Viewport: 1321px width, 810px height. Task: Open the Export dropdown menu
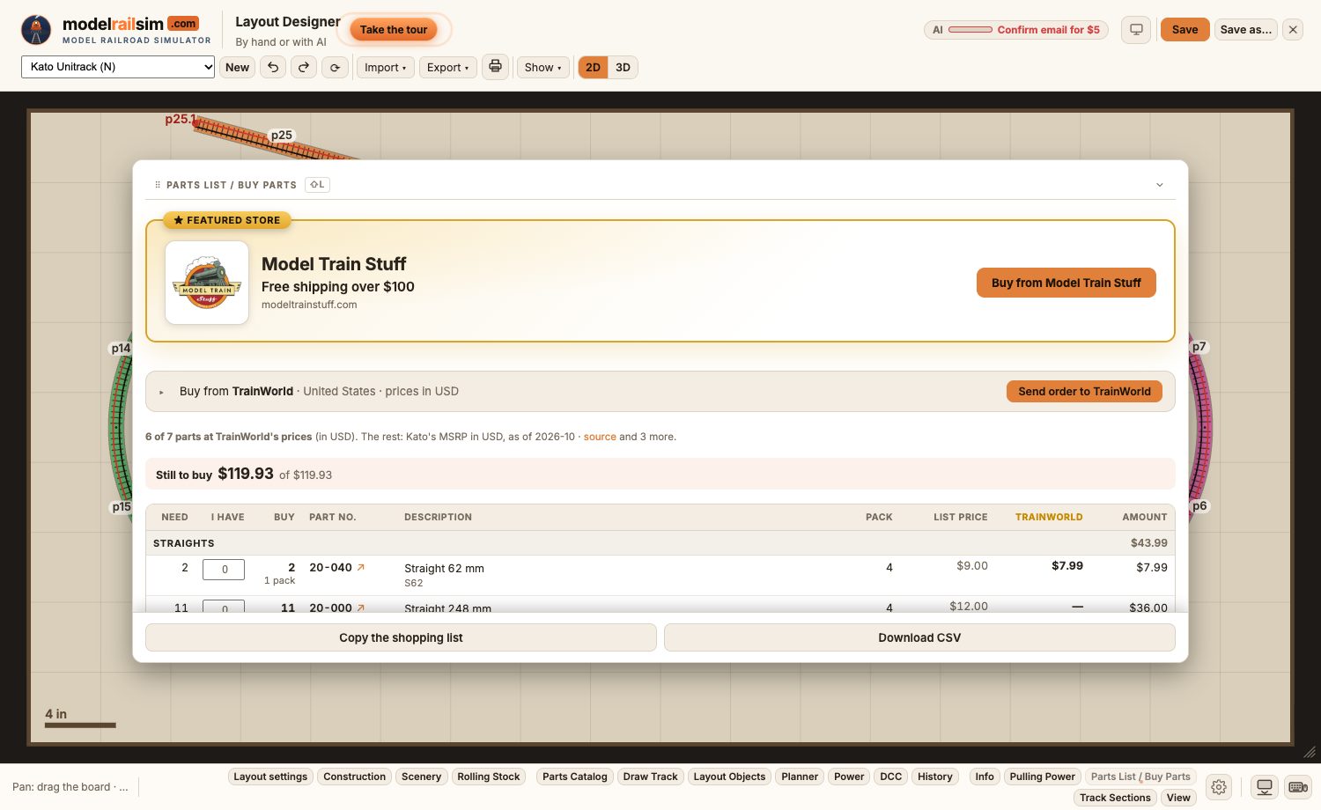point(448,68)
